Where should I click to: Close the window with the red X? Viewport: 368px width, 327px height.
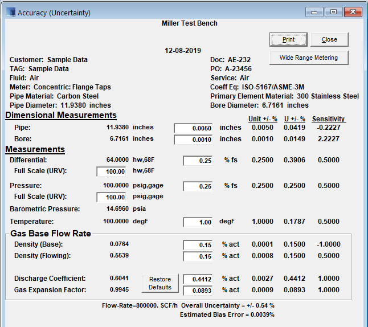(x=353, y=12)
